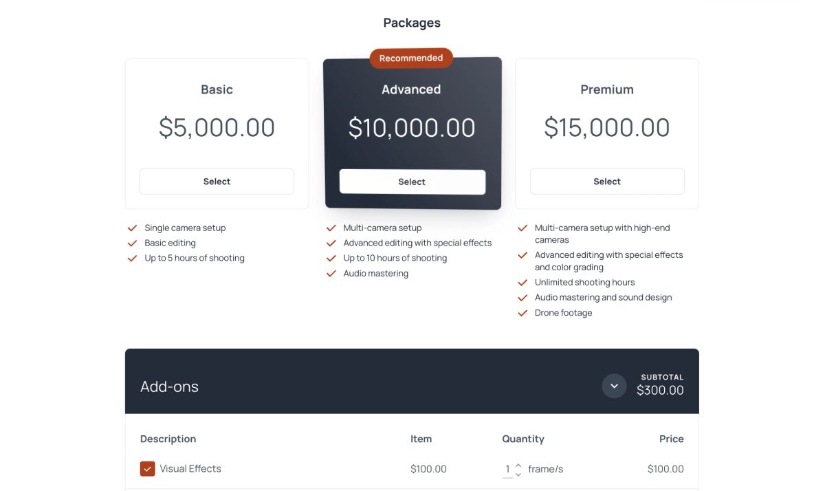Select the Premium package
Viewport: 825px width, 491px height.
click(x=606, y=181)
